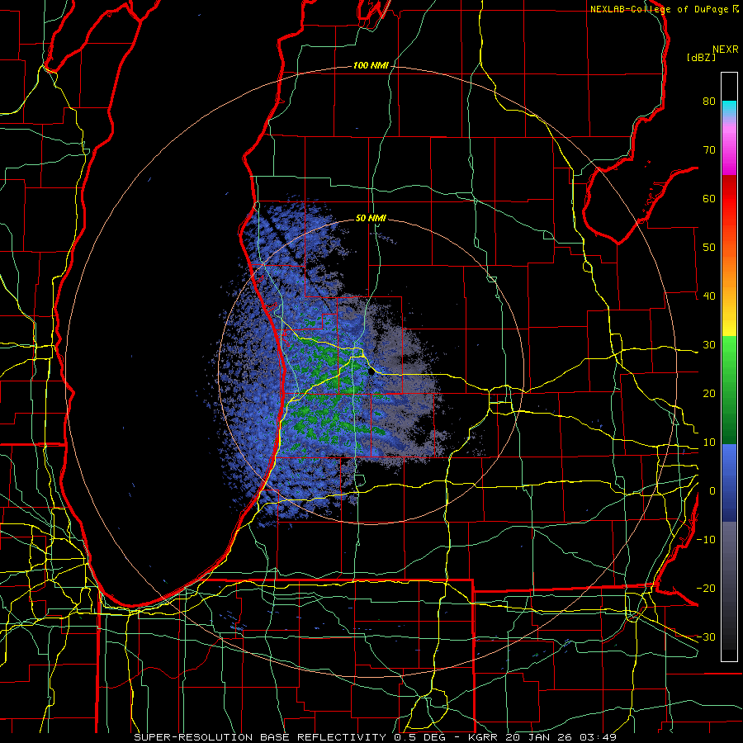Click the -10 value on the dBZ scale
743x743 pixels.
tap(706, 540)
